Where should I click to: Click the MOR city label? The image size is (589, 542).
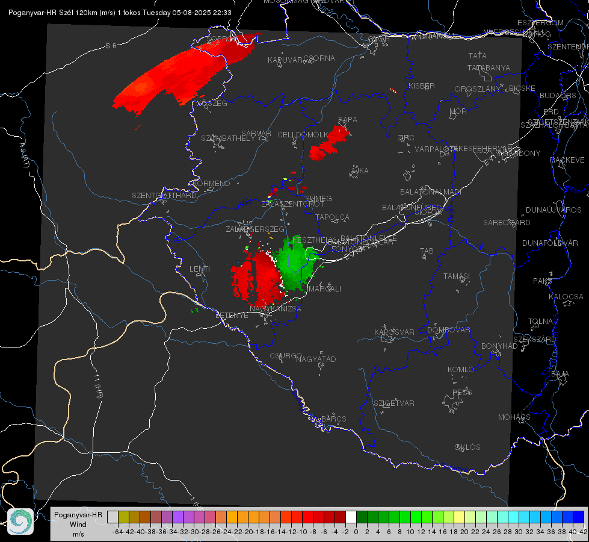tap(458, 111)
